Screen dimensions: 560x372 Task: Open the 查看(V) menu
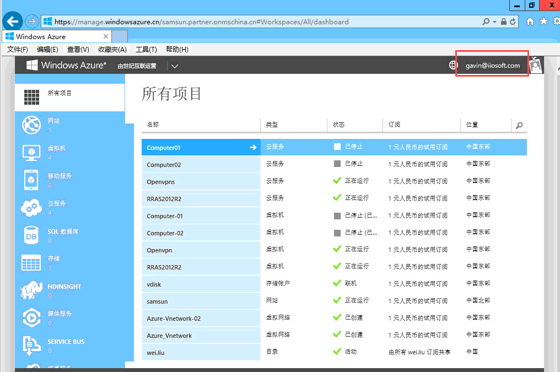pyautogui.click(x=78, y=49)
